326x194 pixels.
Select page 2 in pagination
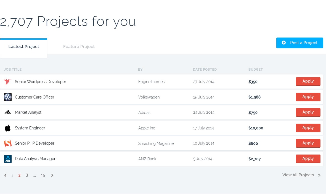click(19, 175)
